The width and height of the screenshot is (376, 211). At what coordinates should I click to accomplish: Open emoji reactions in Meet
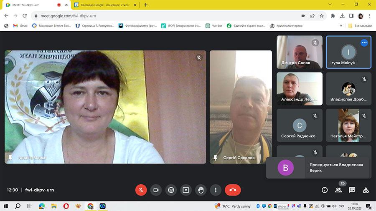[171, 190]
